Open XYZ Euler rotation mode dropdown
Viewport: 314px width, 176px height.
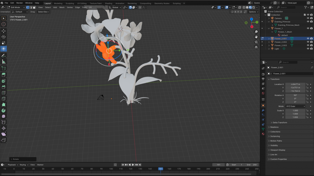pos(295,106)
